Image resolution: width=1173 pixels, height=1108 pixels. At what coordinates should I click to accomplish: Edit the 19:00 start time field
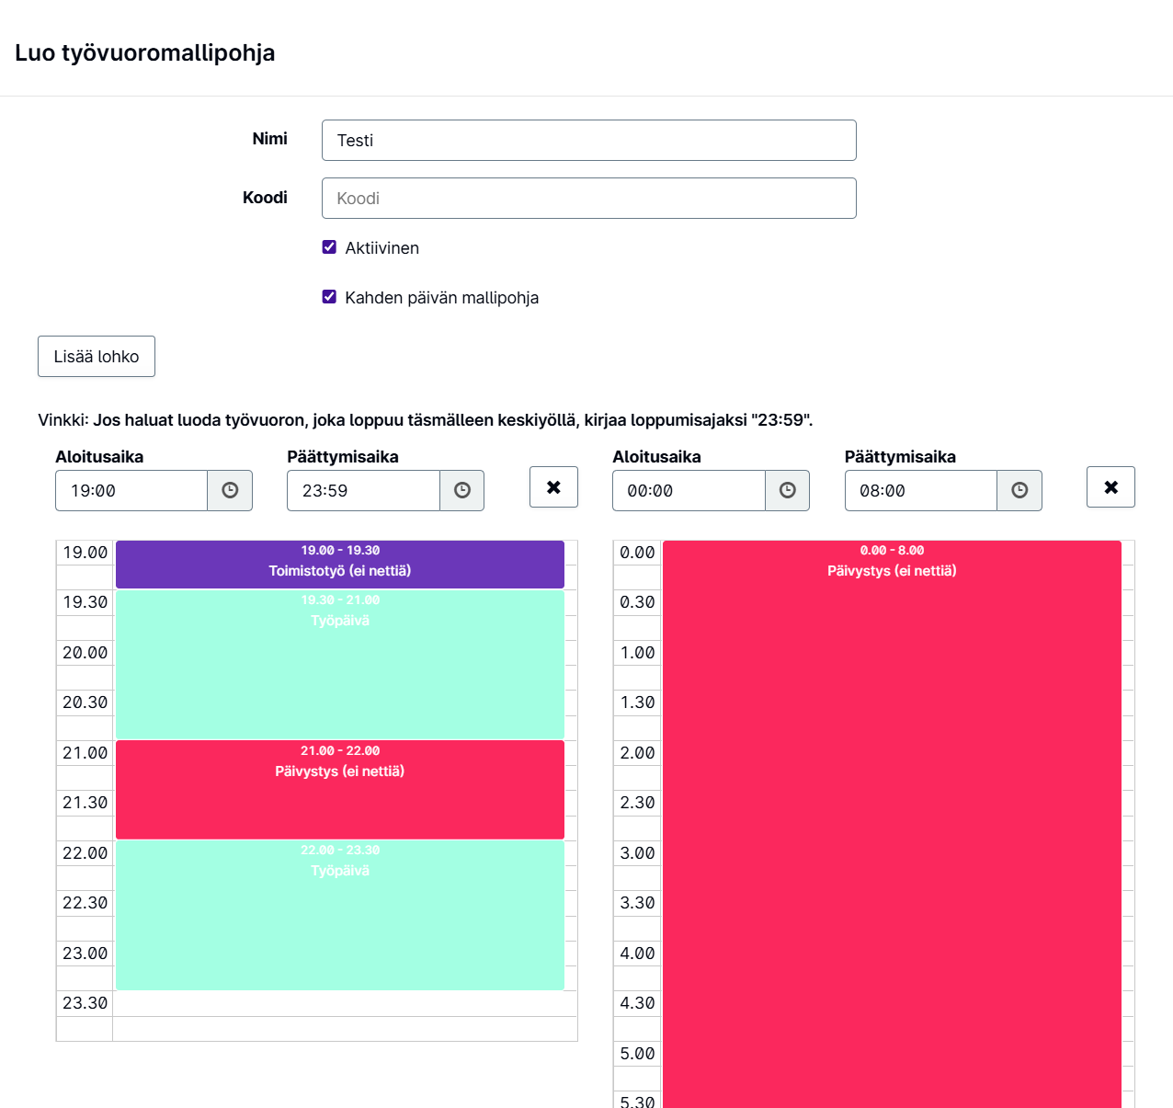131,491
